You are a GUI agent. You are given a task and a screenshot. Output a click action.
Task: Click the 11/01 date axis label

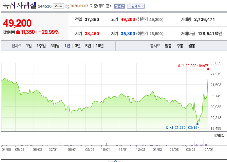(x=123, y=150)
